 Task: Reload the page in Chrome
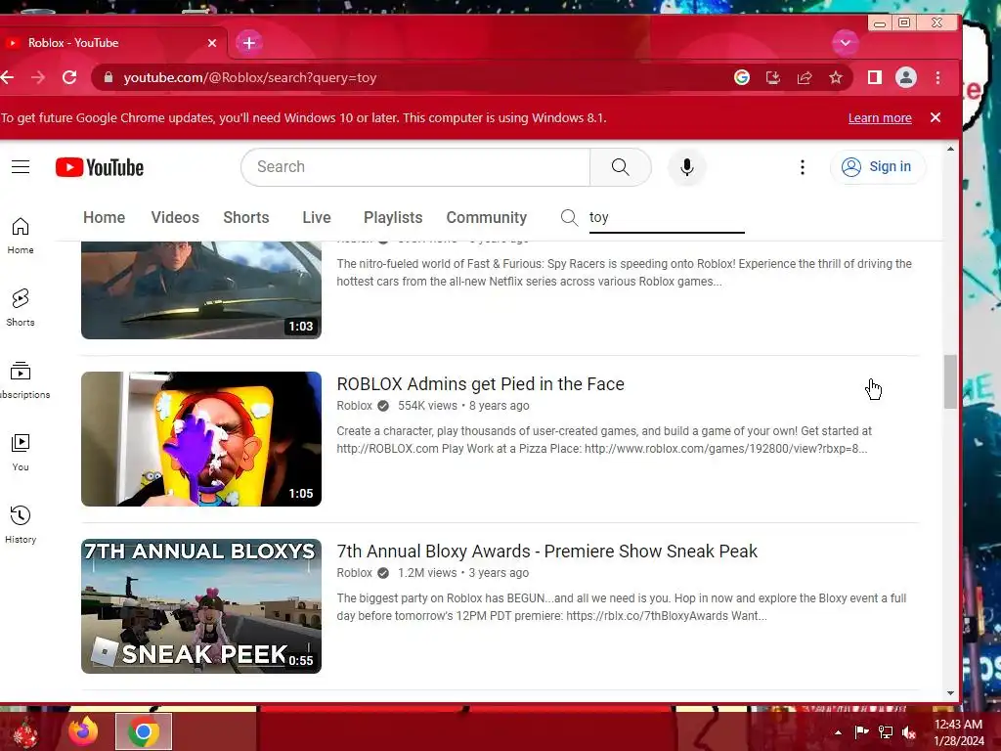click(69, 77)
